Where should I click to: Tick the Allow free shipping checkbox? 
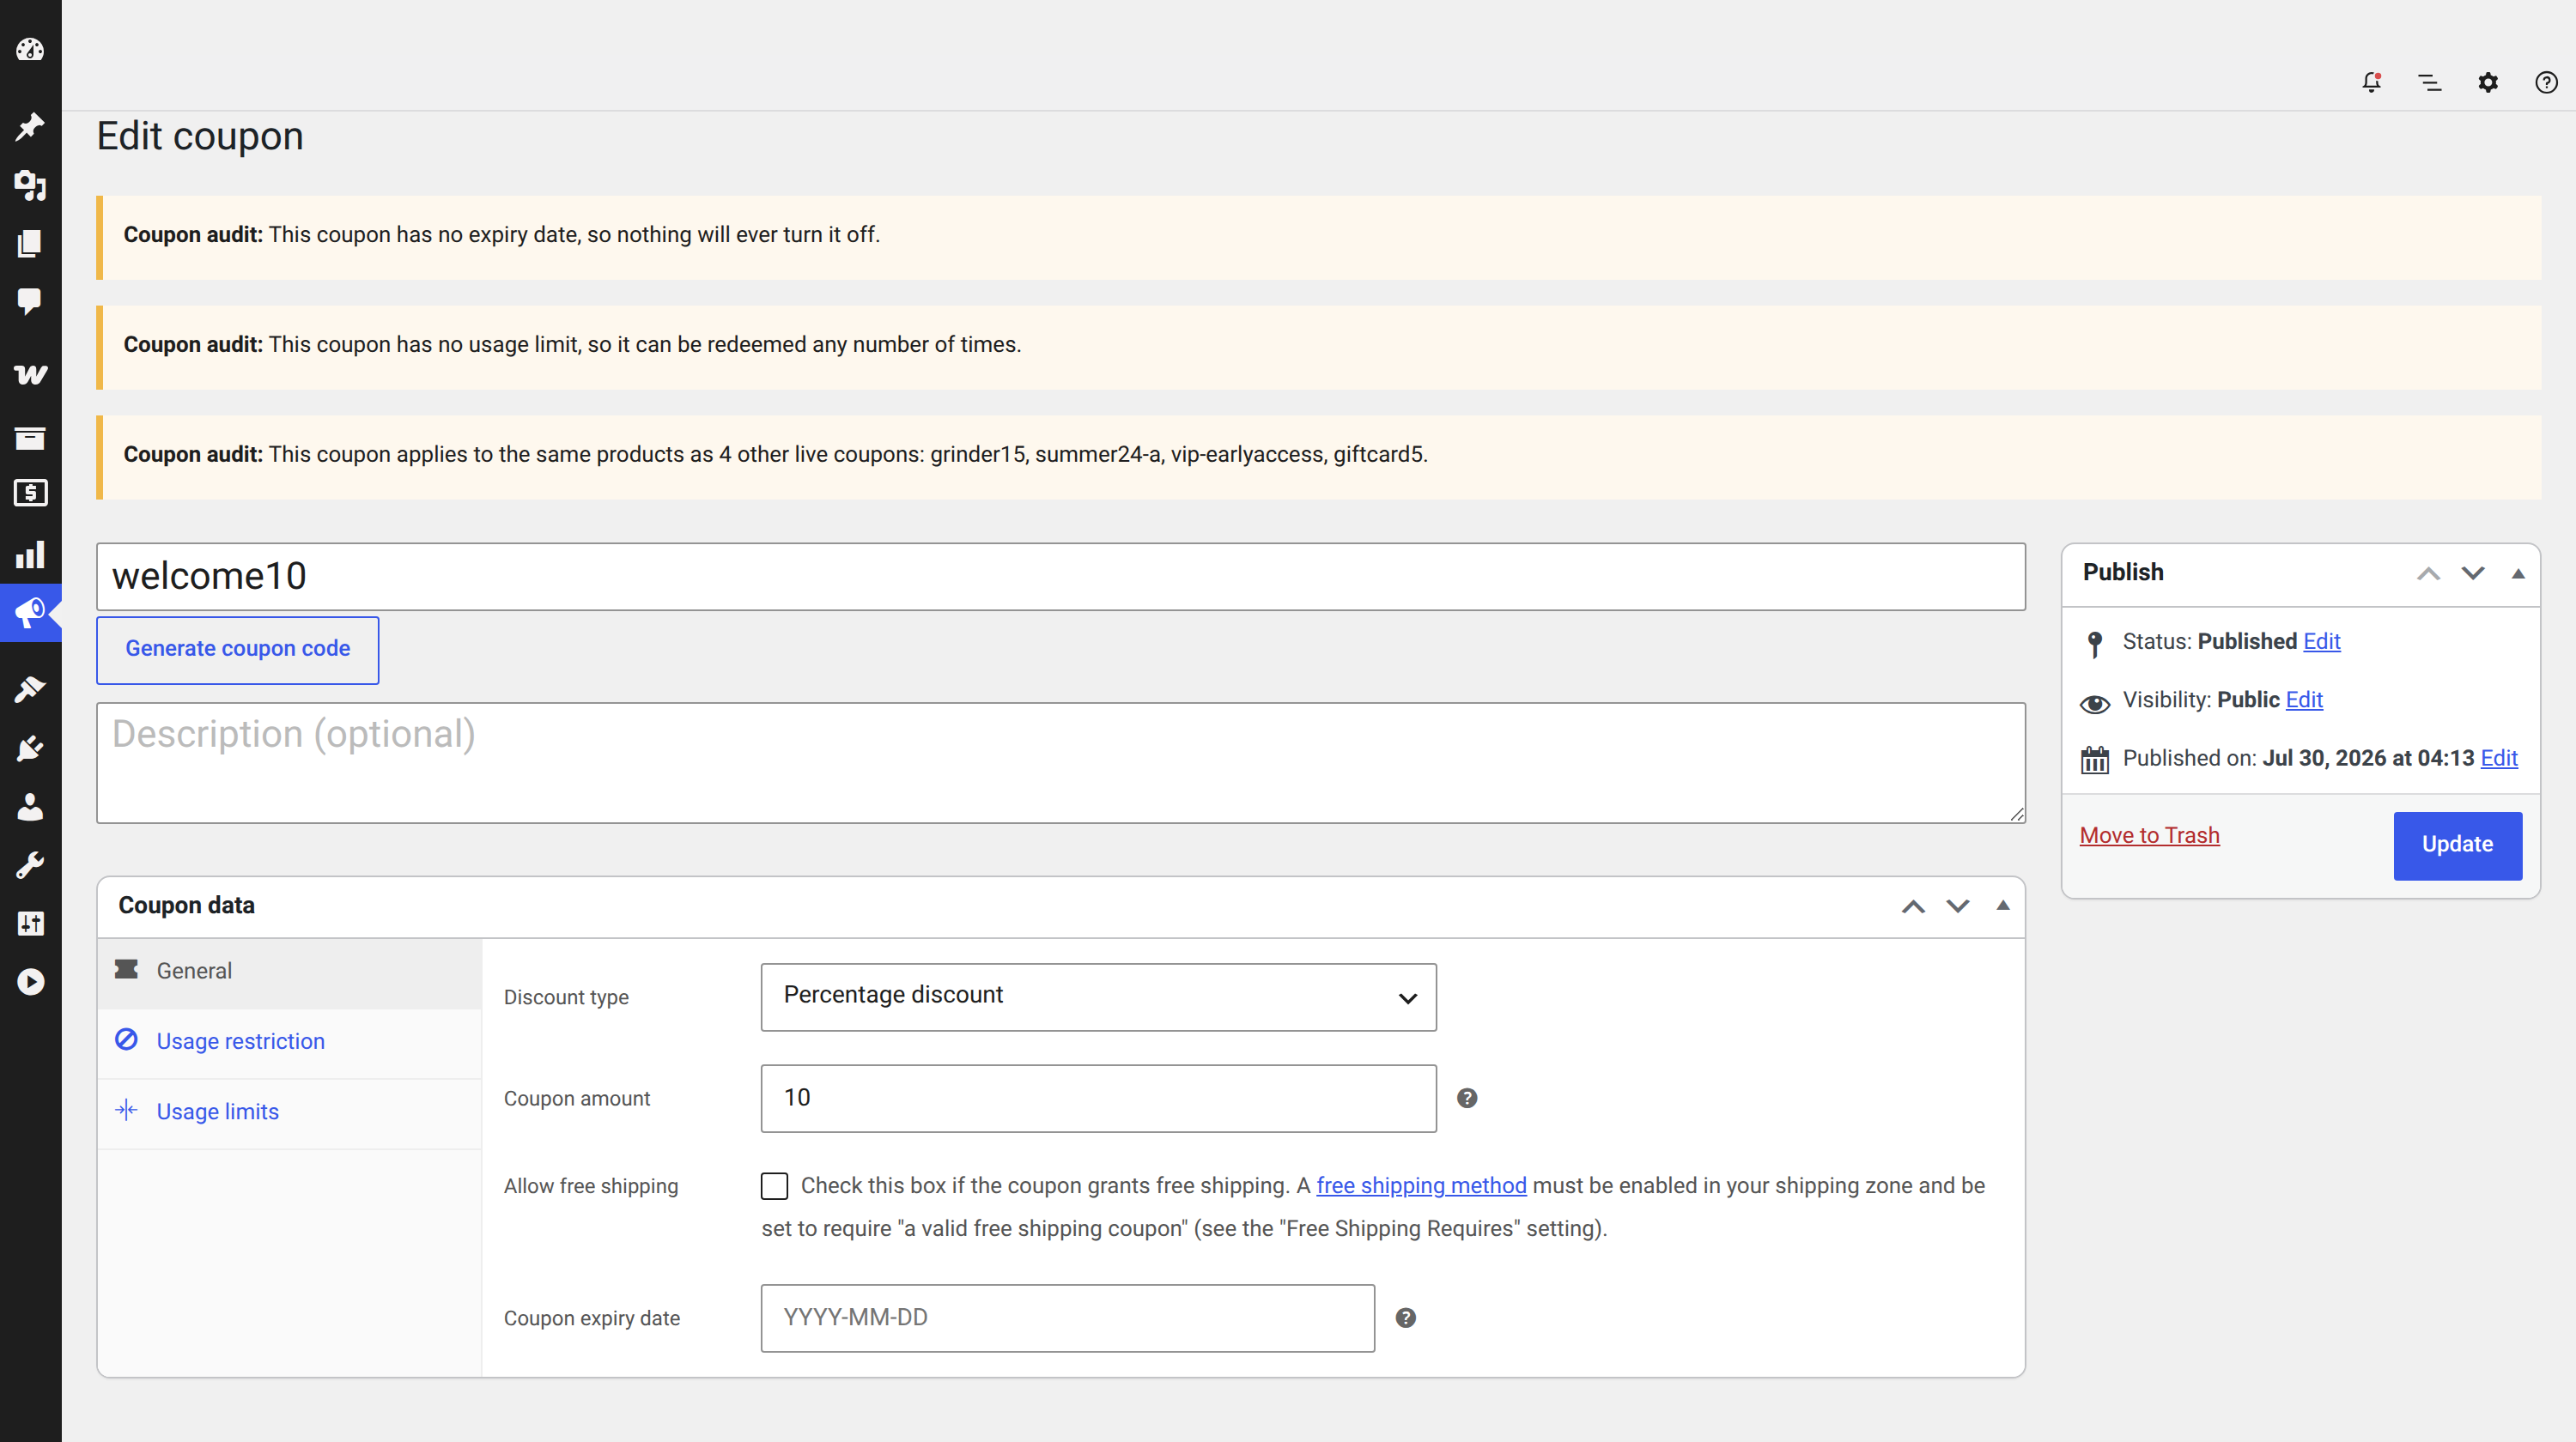(774, 1186)
